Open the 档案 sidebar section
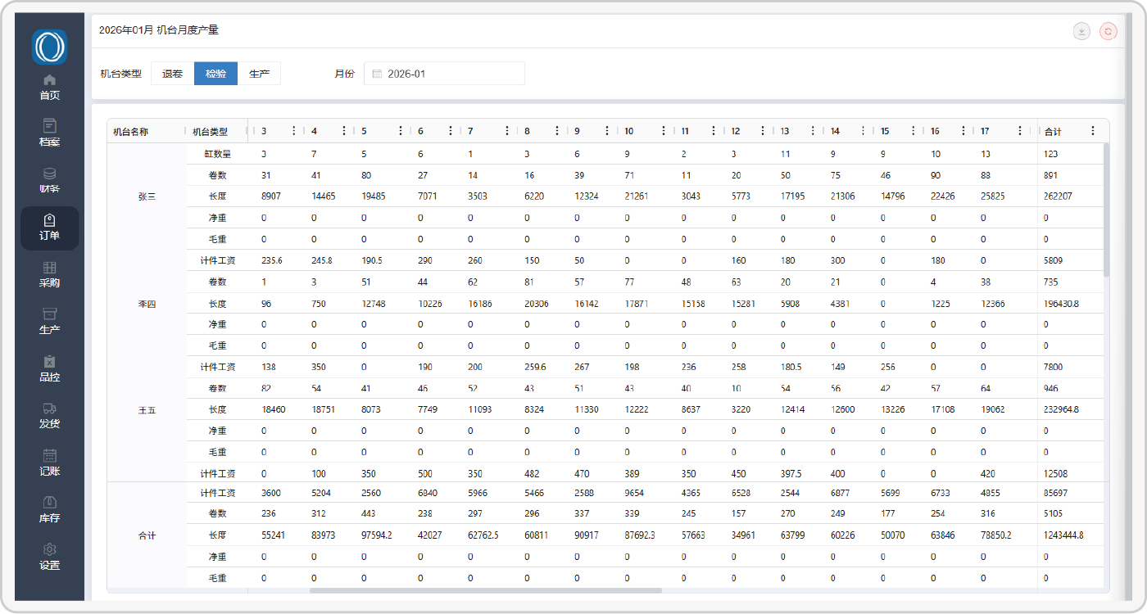The height and width of the screenshot is (614, 1147). 49,133
